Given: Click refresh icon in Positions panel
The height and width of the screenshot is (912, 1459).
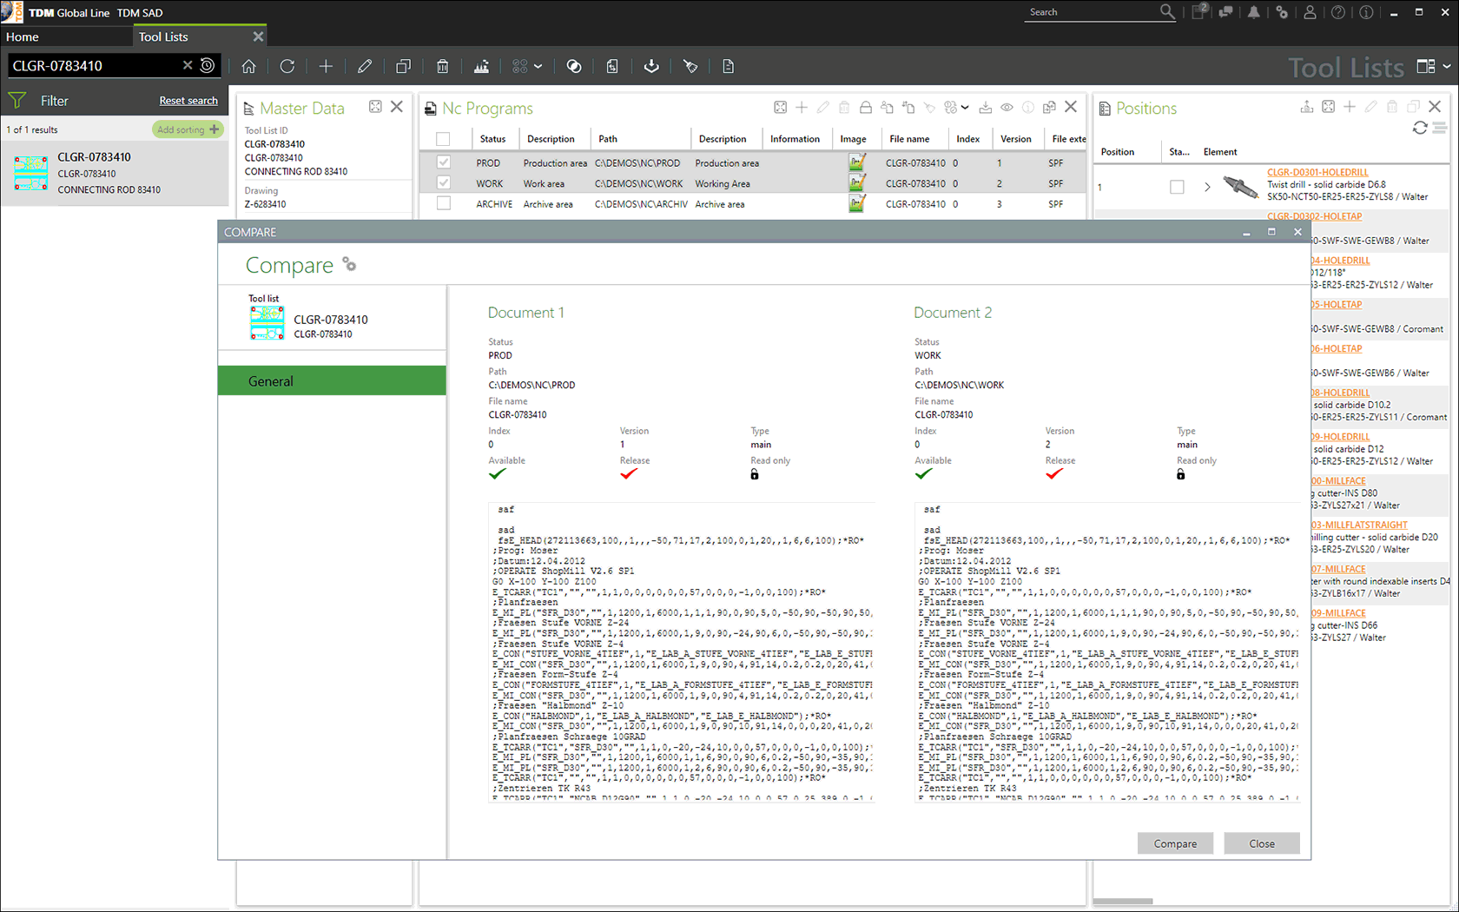Looking at the screenshot, I should 1420,128.
